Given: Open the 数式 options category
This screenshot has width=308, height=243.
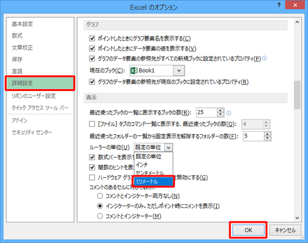Looking at the screenshot, I should [17, 36].
